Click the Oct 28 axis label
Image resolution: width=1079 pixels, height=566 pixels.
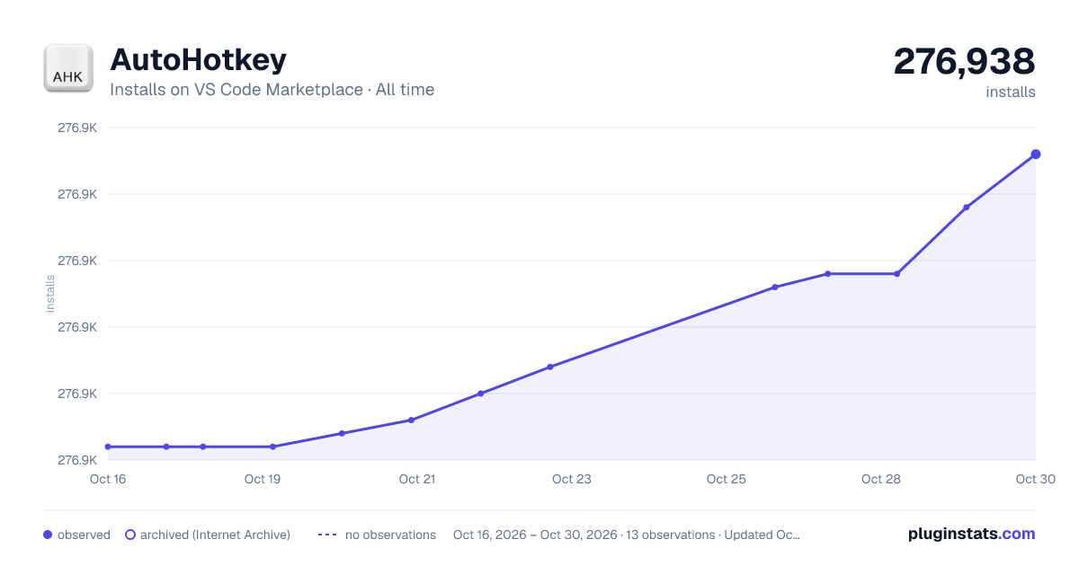(x=881, y=479)
